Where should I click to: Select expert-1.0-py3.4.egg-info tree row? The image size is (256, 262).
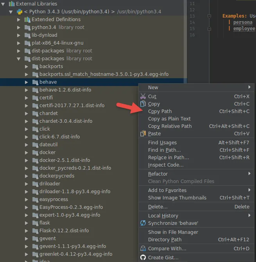coord(69,215)
